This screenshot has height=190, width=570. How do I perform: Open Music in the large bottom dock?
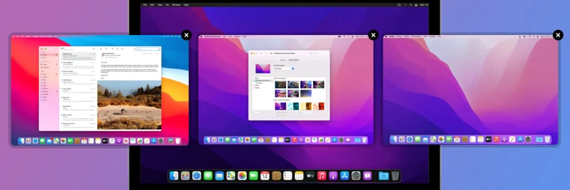(x=322, y=176)
